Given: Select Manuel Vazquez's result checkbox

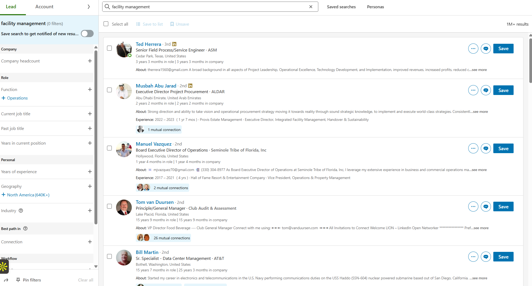Looking at the screenshot, I should click(x=109, y=148).
